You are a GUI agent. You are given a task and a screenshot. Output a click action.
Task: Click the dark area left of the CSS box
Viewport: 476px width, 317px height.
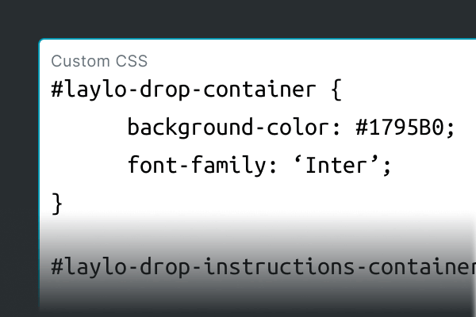pyautogui.click(x=18, y=174)
